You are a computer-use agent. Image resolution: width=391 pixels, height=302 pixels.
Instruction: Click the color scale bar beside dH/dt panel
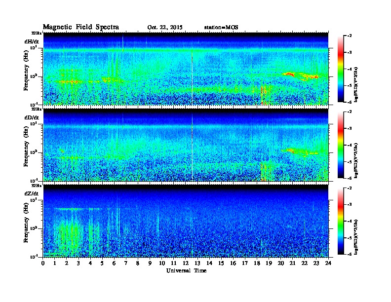341,69
